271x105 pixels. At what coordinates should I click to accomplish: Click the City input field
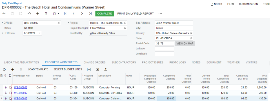pos(174,28)
